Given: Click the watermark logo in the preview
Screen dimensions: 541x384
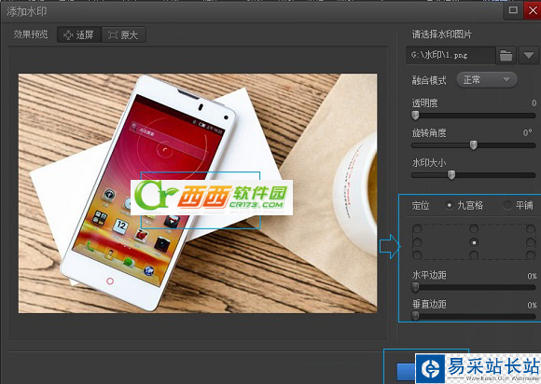Looking at the screenshot, I should 212,198.
